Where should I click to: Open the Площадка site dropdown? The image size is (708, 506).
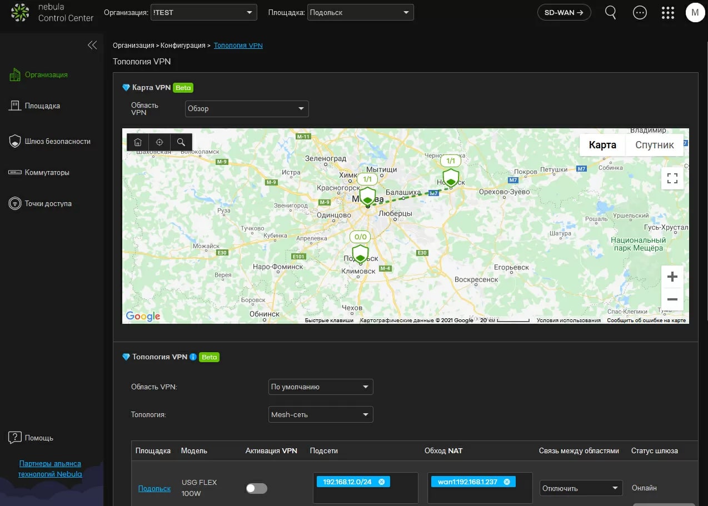360,12
